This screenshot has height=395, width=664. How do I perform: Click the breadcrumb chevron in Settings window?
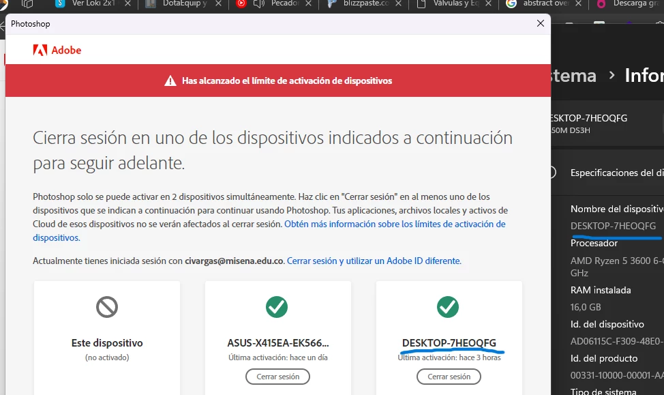click(x=612, y=76)
